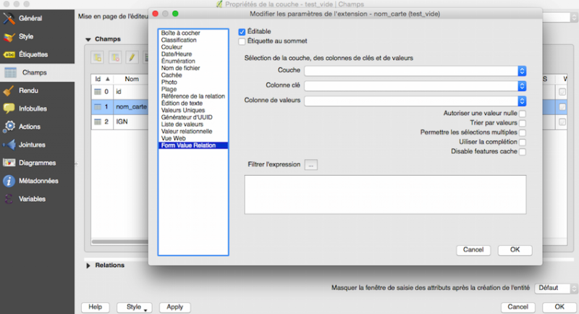Enable Étiquette au sommet checkbox

coord(242,41)
